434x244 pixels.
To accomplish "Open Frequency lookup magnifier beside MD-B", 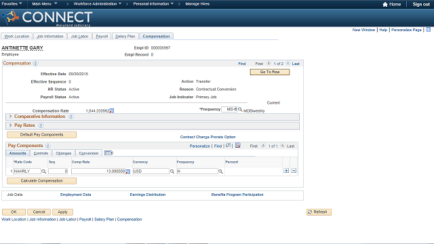I will pyautogui.click(x=240, y=110).
